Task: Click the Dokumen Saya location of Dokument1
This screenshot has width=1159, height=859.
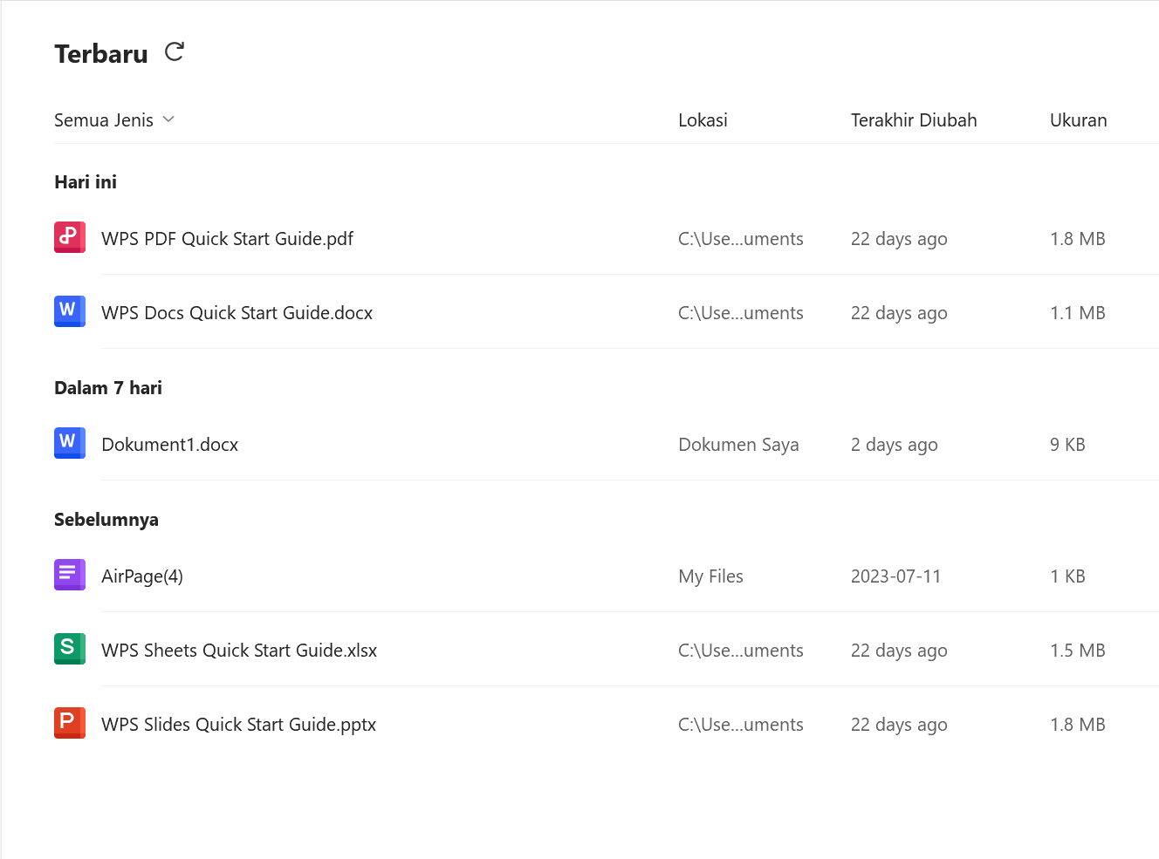Action: (x=738, y=445)
